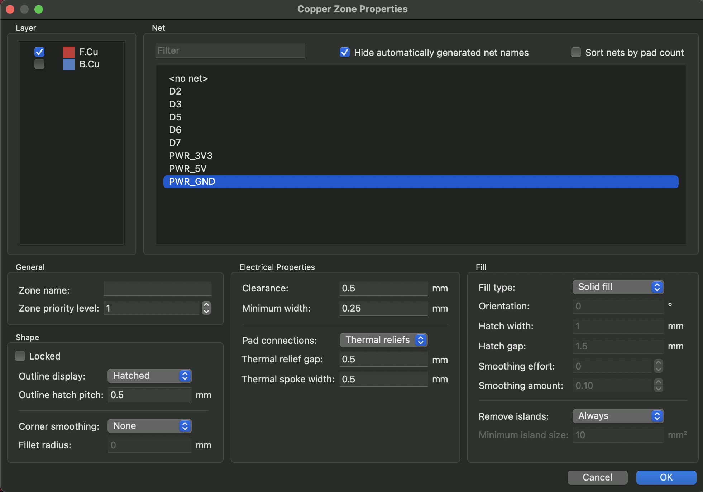Click the blue B.Cu layer color swatch
This screenshot has height=492, width=703.
68,64
